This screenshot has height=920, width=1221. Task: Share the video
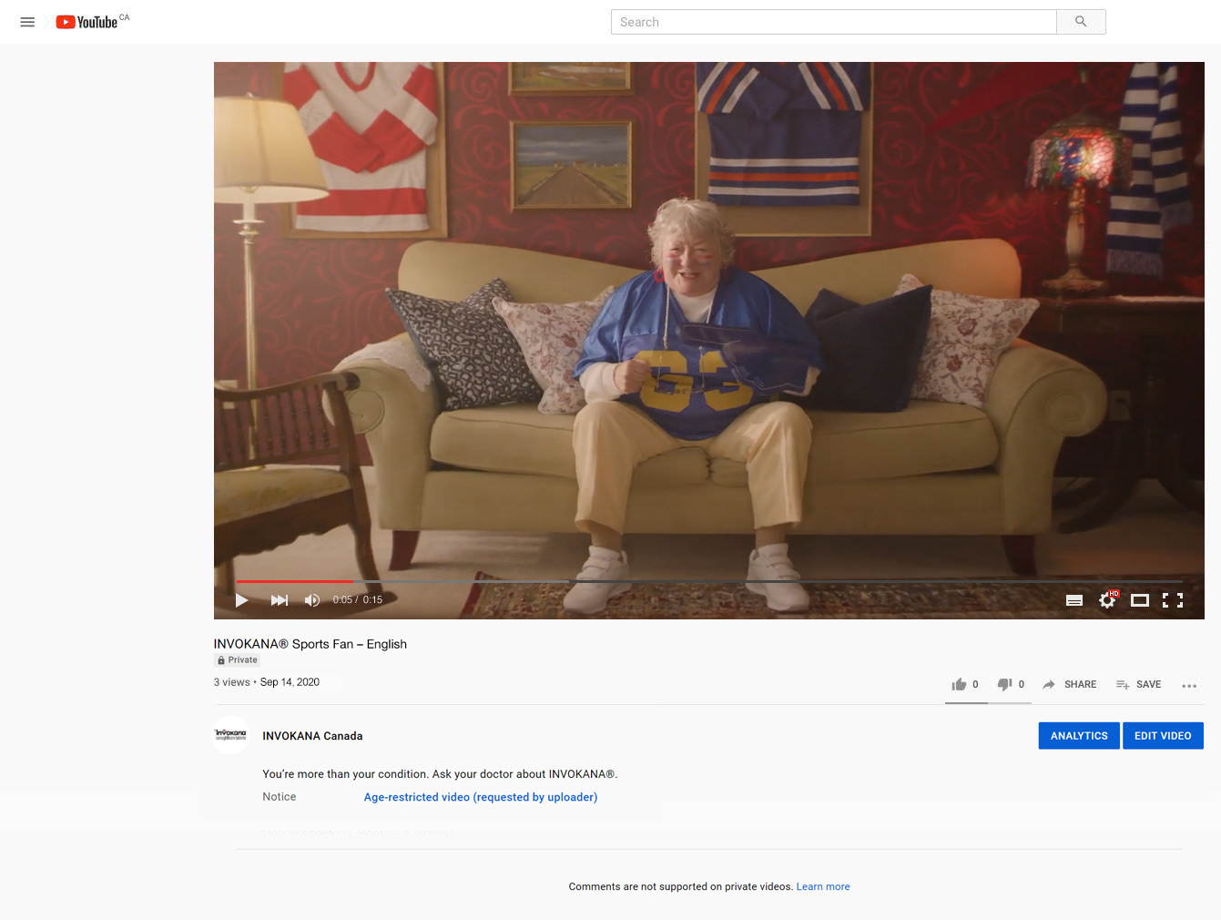click(1070, 684)
